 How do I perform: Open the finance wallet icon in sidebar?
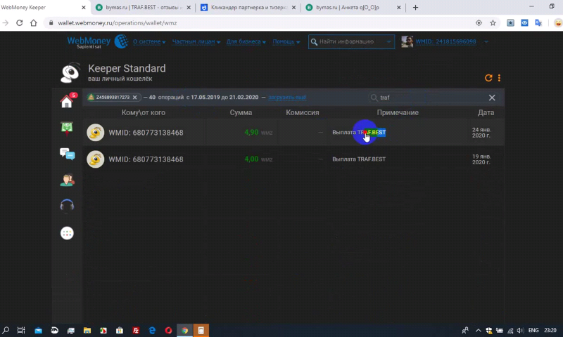[x=67, y=128]
